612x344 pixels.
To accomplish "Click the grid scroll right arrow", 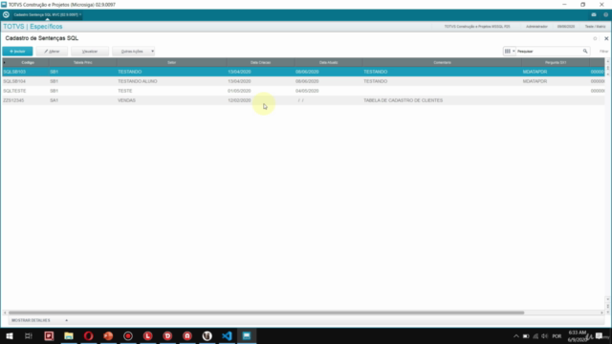I will click(x=601, y=312).
